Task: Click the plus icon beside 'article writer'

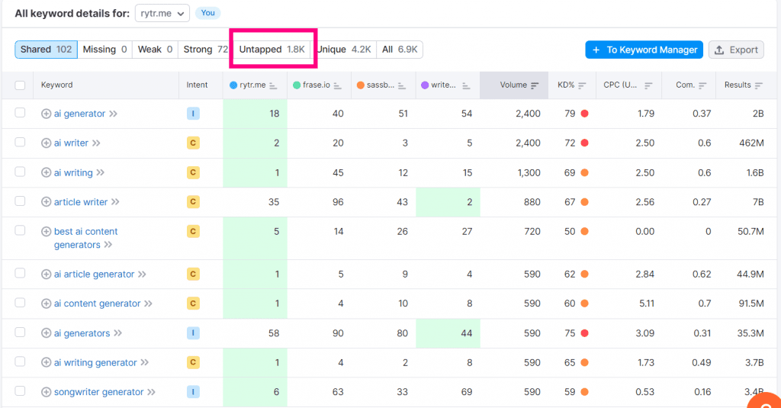Action: (46, 202)
